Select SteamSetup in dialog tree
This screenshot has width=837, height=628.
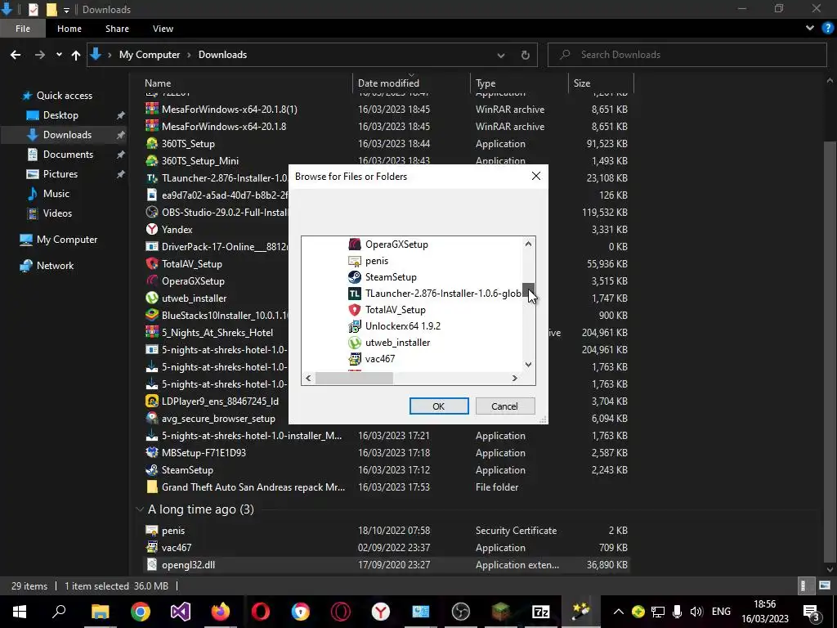(x=391, y=277)
